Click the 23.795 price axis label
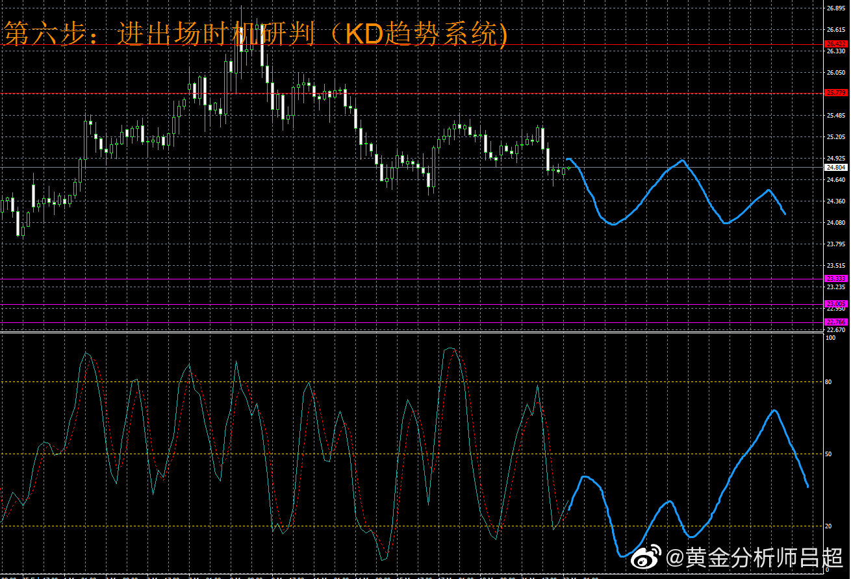Image resolution: width=851 pixels, height=579 pixels. pos(835,244)
